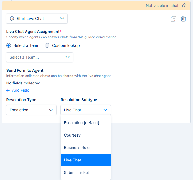The width and height of the screenshot is (193, 180).
Task: Click the Not visible in chat label
Action: pyautogui.click(x=162, y=6)
